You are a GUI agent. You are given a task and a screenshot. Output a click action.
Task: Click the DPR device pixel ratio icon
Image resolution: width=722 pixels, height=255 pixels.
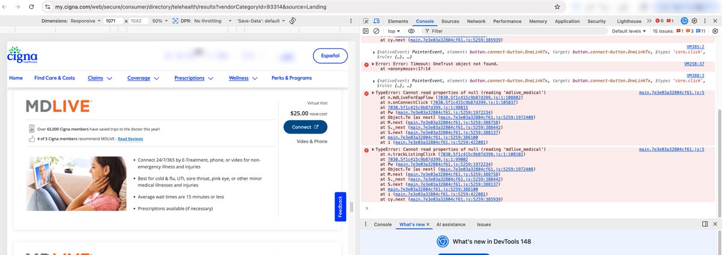pos(175,20)
